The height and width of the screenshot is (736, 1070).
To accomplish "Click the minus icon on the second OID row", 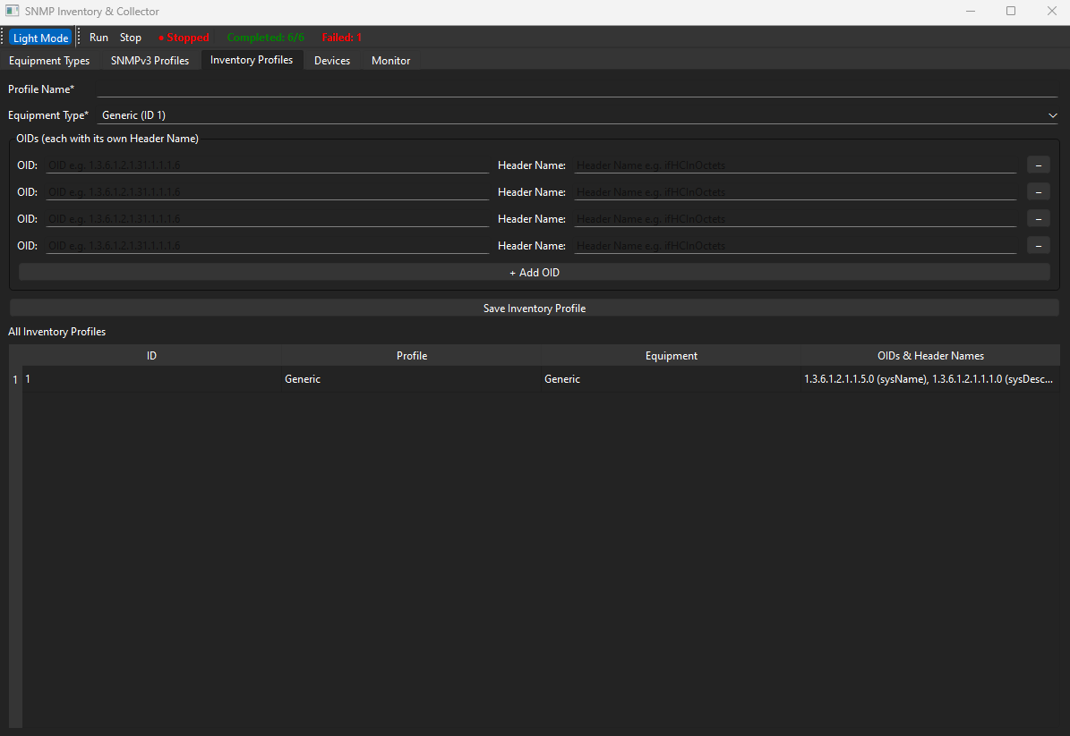I will [x=1038, y=191].
